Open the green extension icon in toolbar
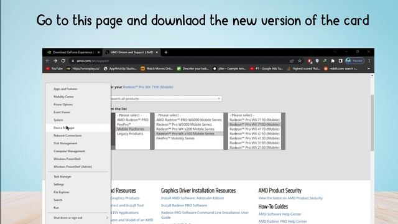398x224 pixels. tap(325, 61)
